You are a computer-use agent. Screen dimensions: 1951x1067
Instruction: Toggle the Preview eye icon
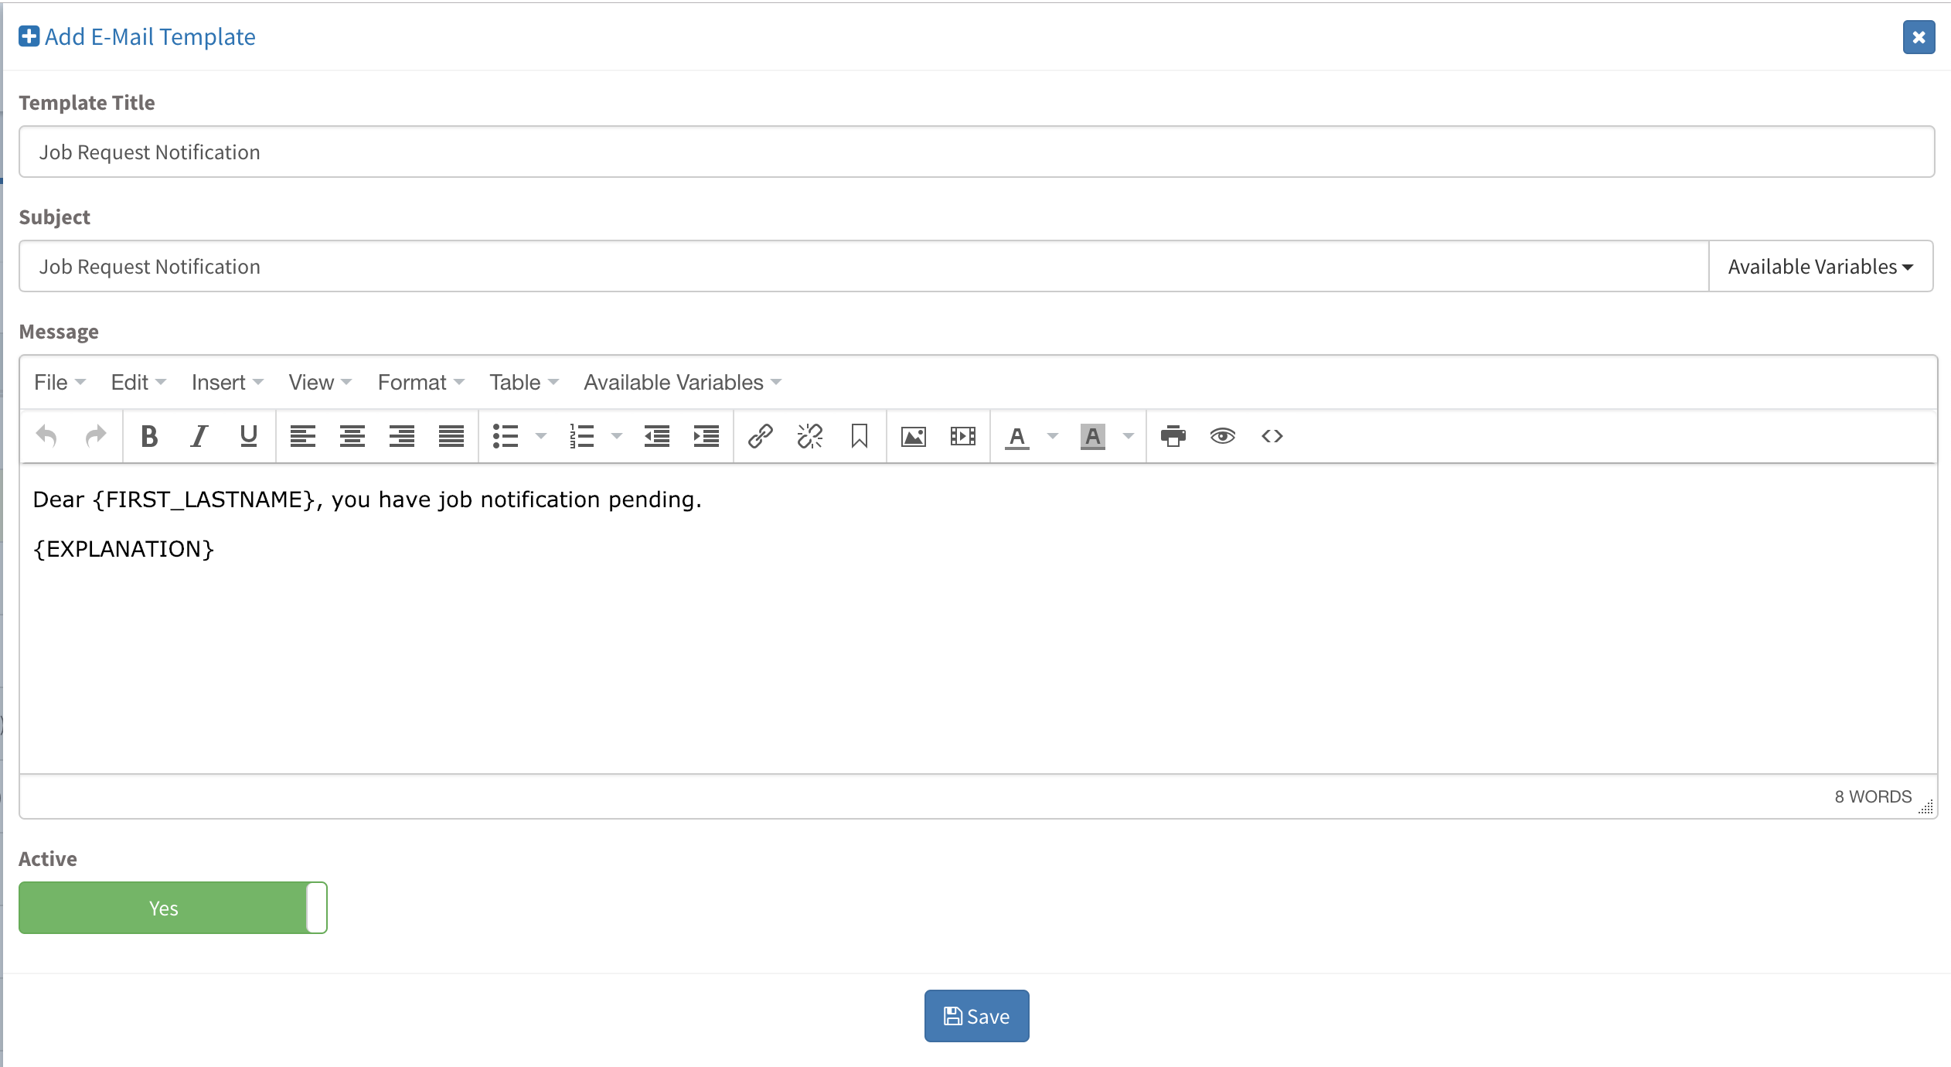[x=1222, y=437]
